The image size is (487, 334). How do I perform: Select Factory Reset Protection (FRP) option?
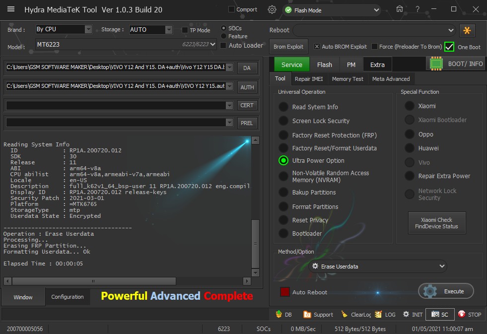pos(283,135)
